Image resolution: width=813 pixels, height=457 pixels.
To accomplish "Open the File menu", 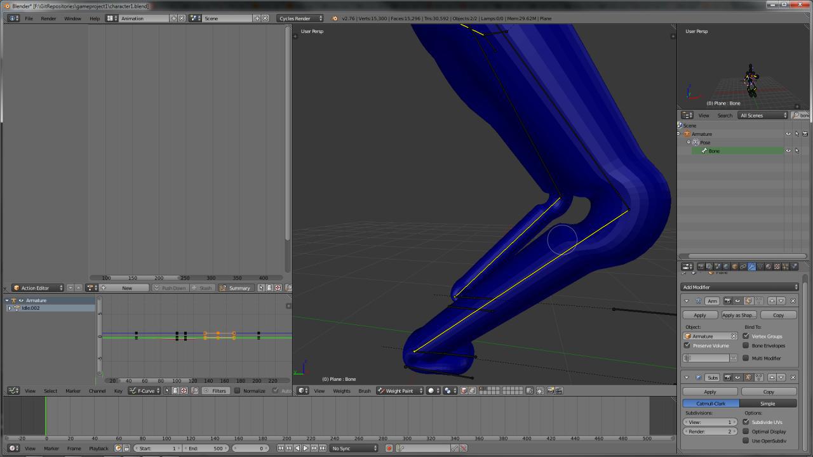I will pos(29,18).
